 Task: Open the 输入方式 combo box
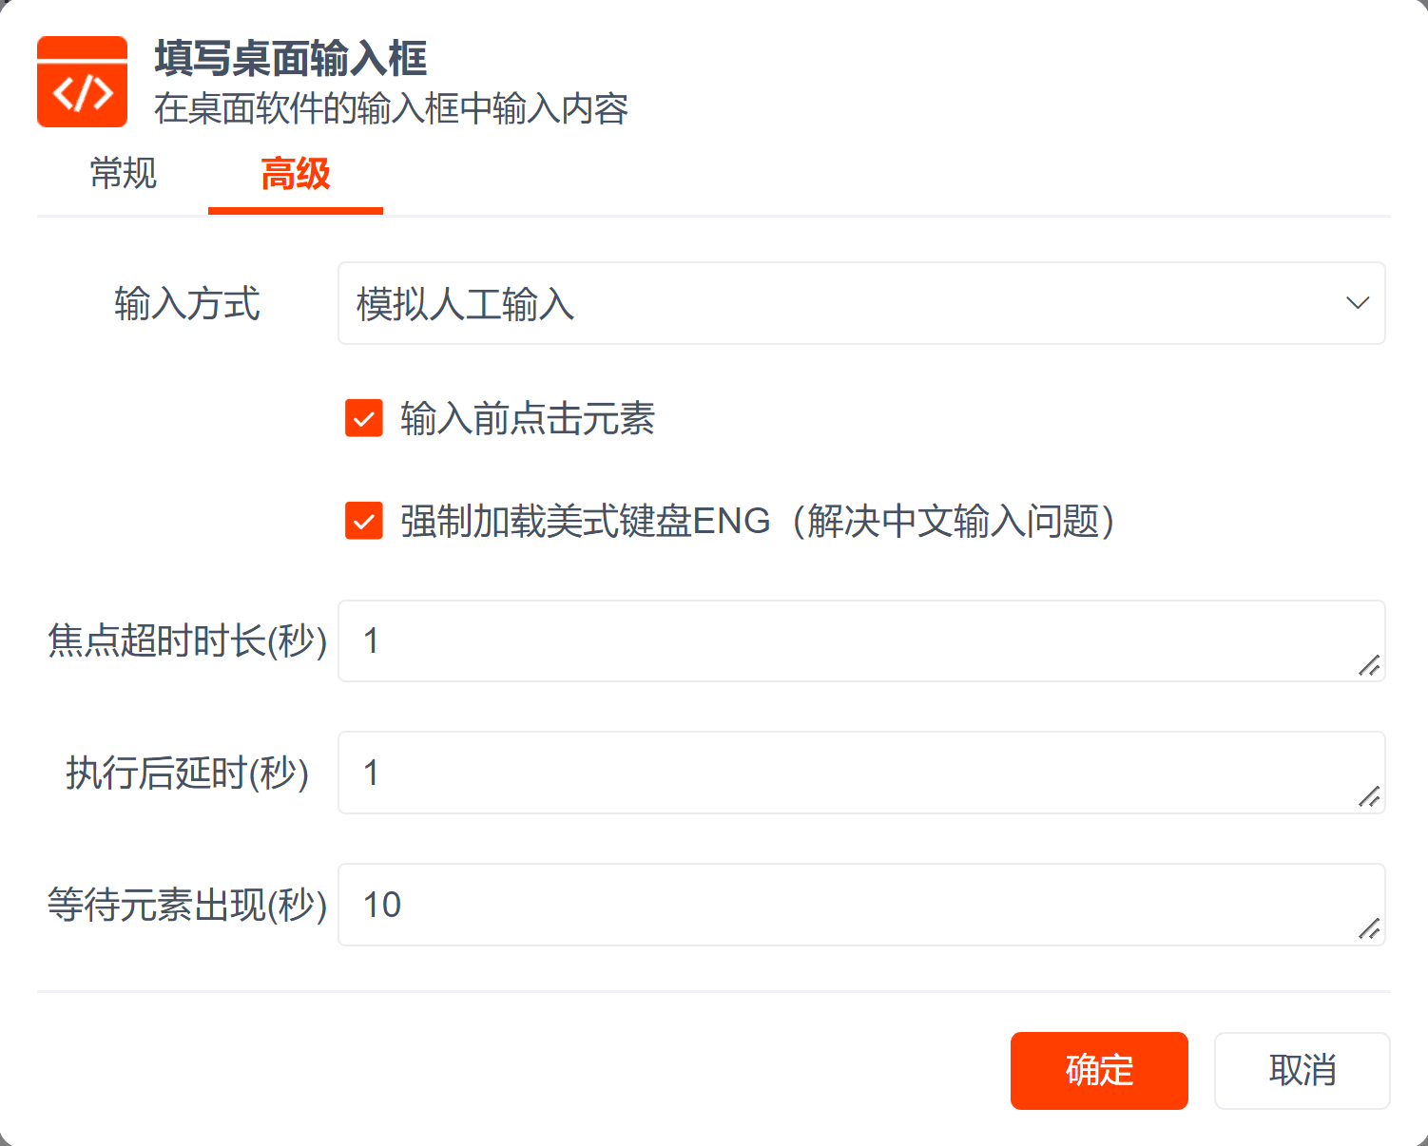(837, 304)
